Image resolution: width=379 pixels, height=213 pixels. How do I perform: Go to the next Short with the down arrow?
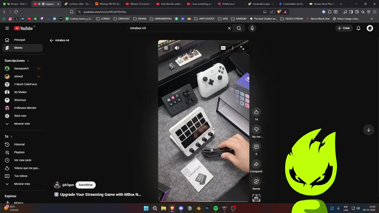(369, 130)
